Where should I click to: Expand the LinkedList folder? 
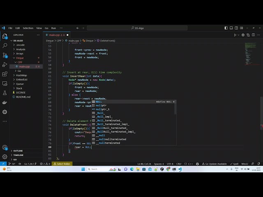click(x=22, y=80)
